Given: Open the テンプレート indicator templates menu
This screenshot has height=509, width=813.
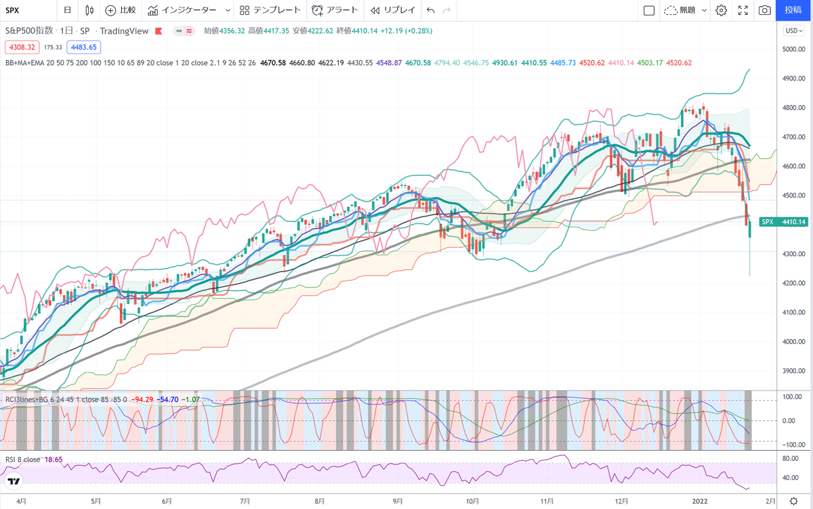Looking at the screenshot, I should (270, 10).
